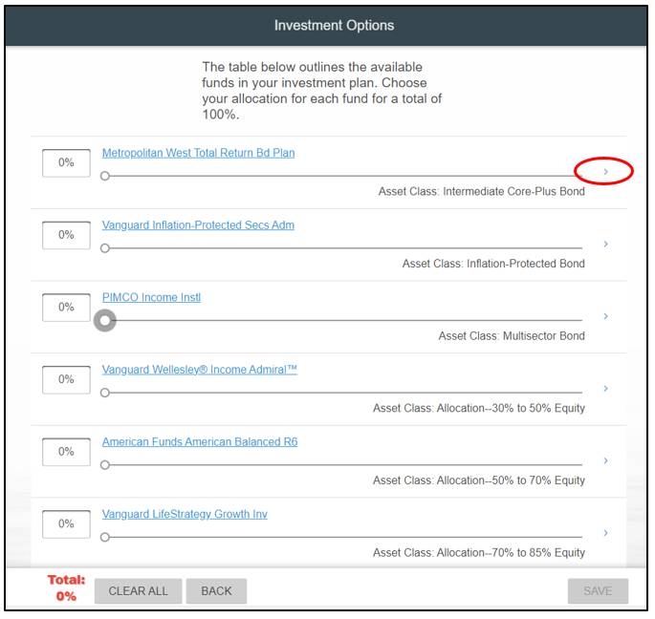Open Vanguard LifeStrategy Growth row arrow
The image size is (655, 619).
point(605,533)
